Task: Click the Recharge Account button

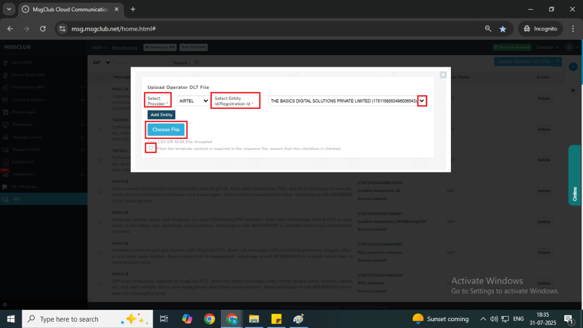Action: tap(512, 47)
